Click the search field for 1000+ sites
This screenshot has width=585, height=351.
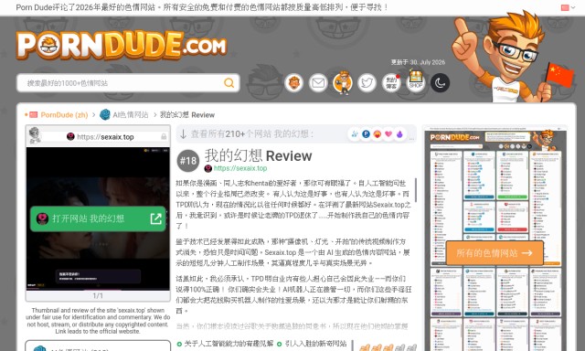pyautogui.click(x=128, y=83)
